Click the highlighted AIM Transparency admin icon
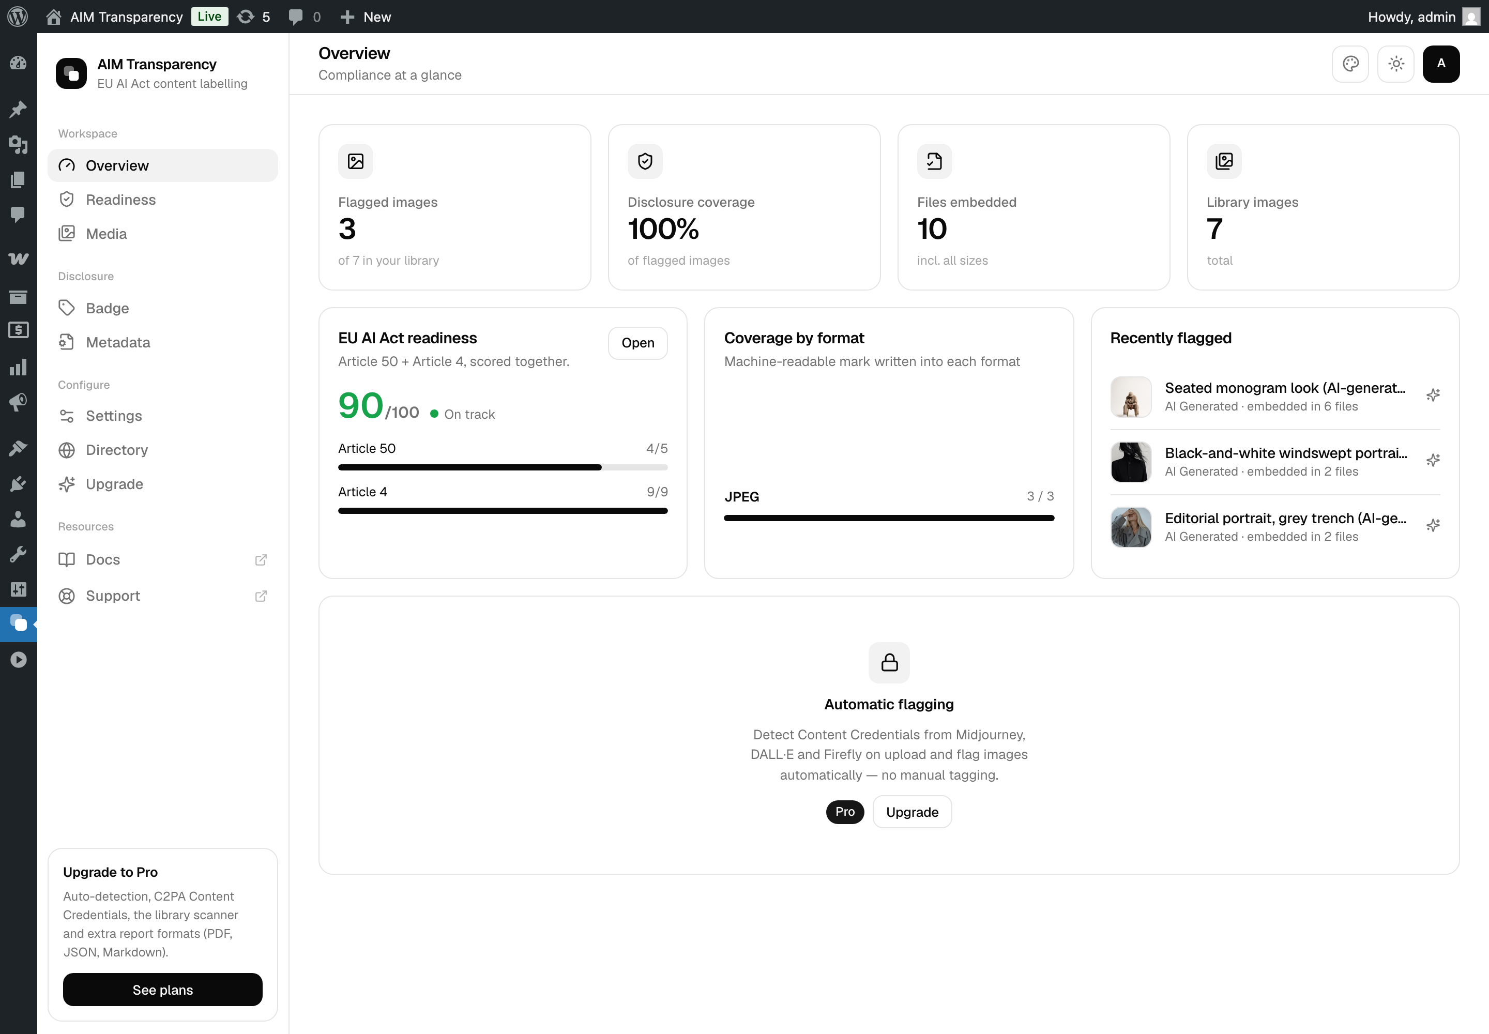The width and height of the screenshot is (1489, 1034). coord(18,624)
